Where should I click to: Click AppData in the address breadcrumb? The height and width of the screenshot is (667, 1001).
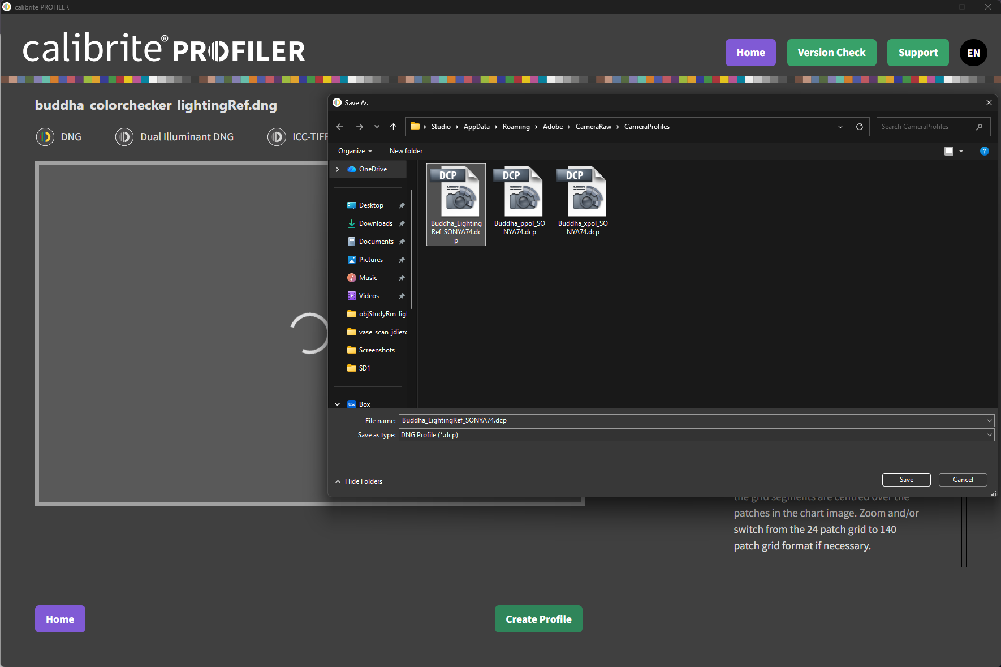tap(477, 127)
